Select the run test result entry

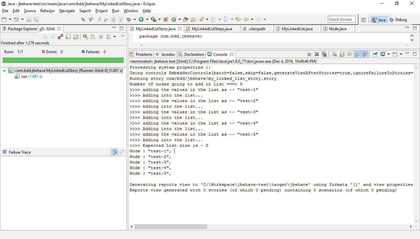click(x=24, y=76)
